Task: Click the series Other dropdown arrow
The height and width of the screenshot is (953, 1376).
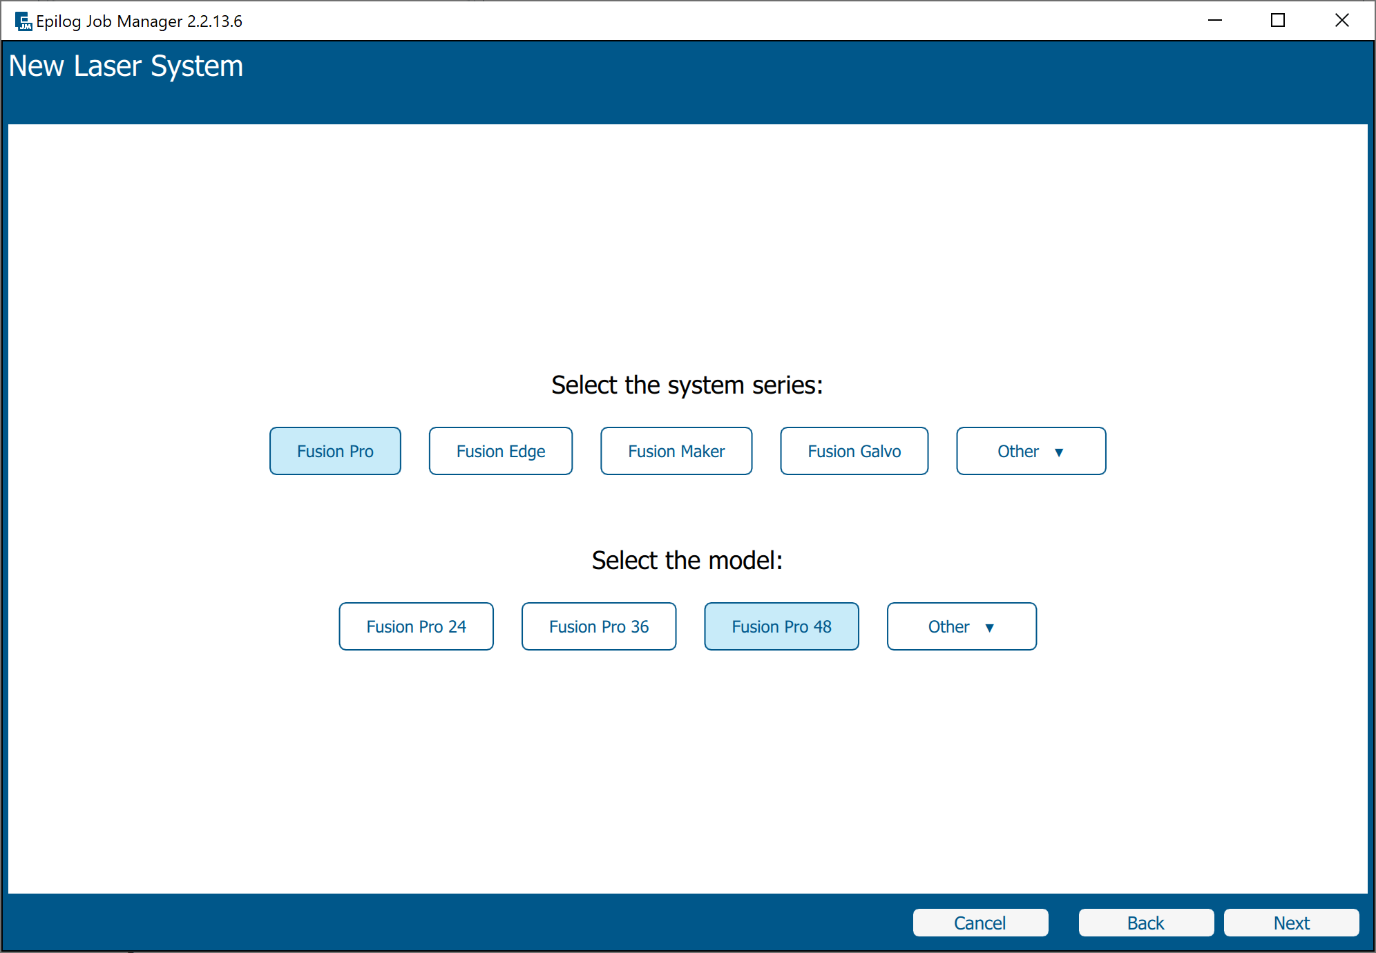Action: [1059, 452]
